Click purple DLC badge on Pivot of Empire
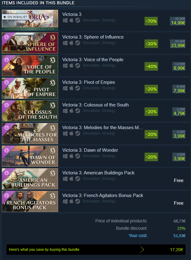The width and height of the screenshot is (191, 260). 7,82
